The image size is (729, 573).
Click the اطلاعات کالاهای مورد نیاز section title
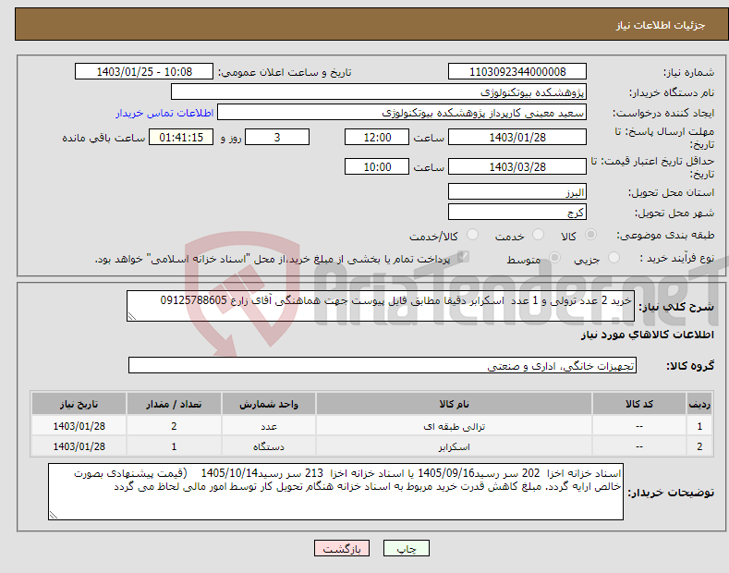click(x=647, y=335)
